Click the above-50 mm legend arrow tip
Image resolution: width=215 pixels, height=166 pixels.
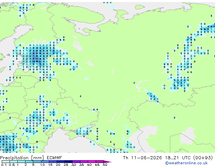coord(107,162)
